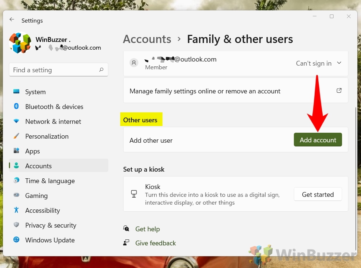361x268 pixels.
Task: Click the Find a setting input field
Action: point(56,70)
